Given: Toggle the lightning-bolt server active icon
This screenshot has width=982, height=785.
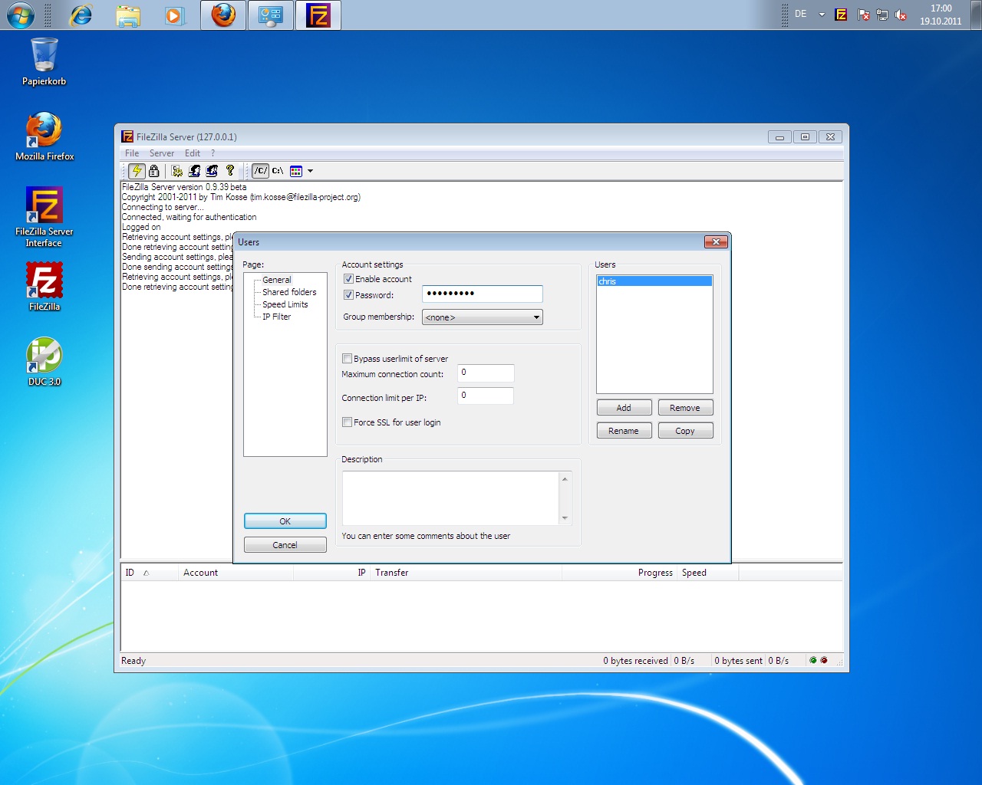Looking at the screenshot, I should click(137, 171).
